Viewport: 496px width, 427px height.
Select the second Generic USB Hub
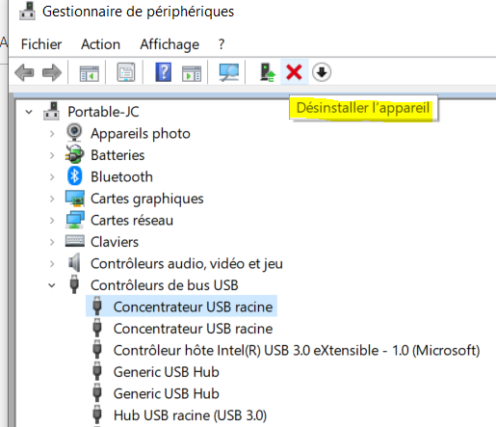click(167, 393)
